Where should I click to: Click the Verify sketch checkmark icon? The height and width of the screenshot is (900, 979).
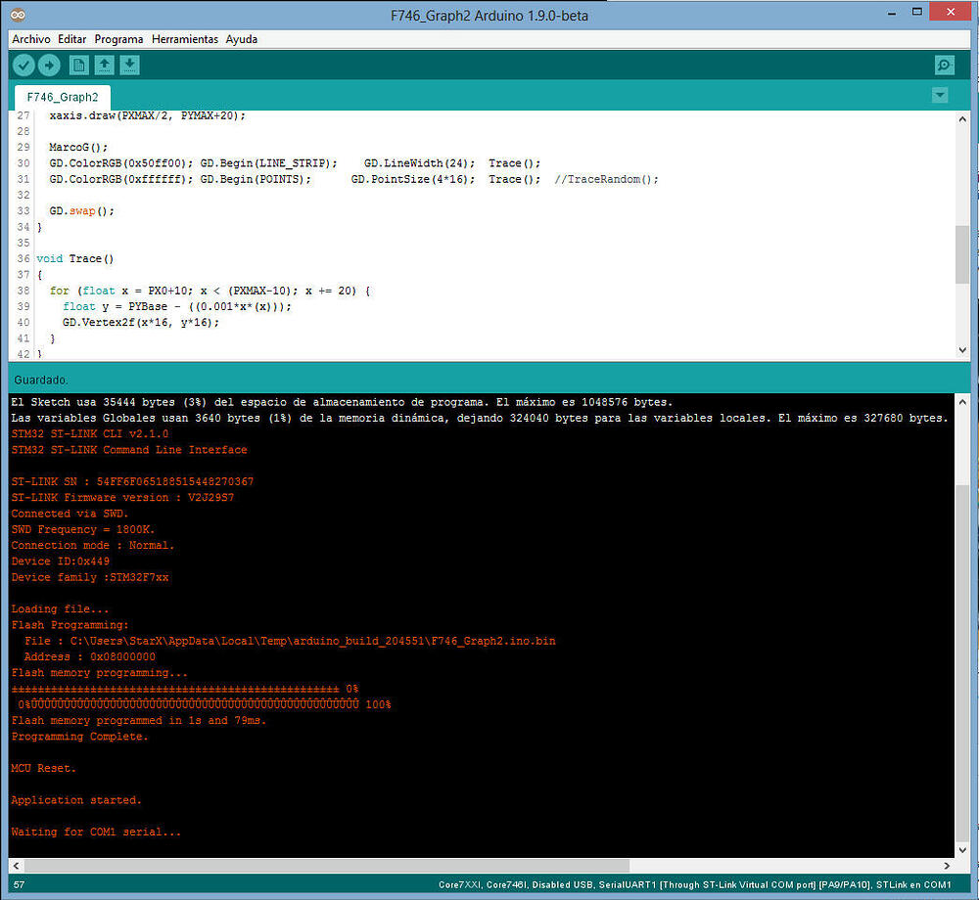pos(23,65)
